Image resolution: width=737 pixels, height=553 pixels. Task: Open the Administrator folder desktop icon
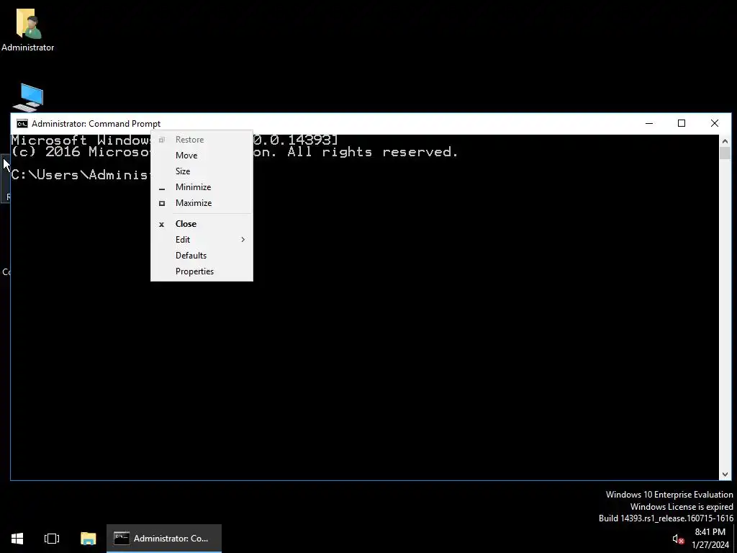(x=28, y=29)
